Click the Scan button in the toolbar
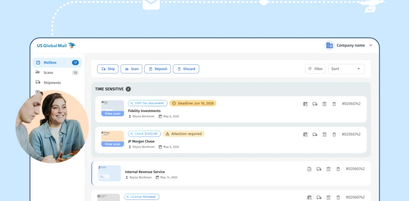 pos(132,69)
